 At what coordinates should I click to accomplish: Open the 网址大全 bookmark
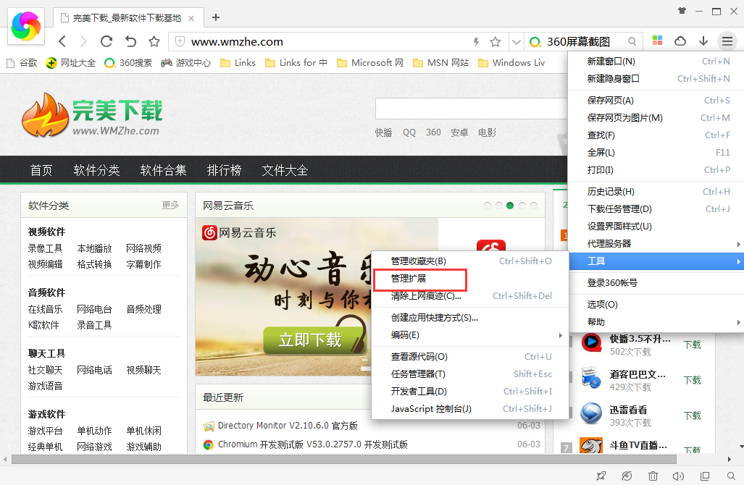click(71, 62)
